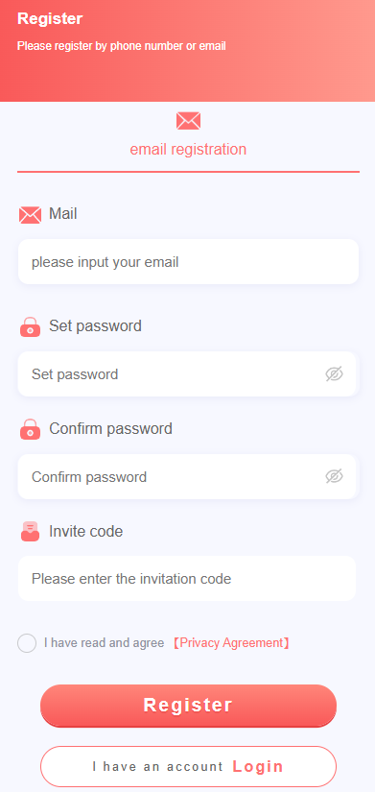Check the I have read and agree circle

[x=27, y=643]
